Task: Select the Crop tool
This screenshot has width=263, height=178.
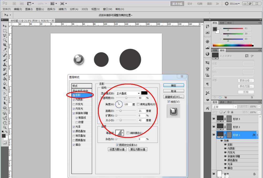Action: pyautogui.click(x=5, y=45)
